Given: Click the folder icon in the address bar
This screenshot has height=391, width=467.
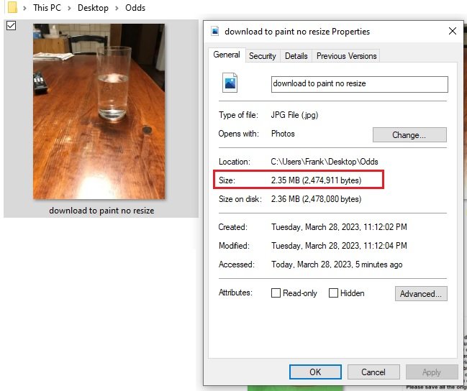Looking at the screenshot, I should (12, 8).
